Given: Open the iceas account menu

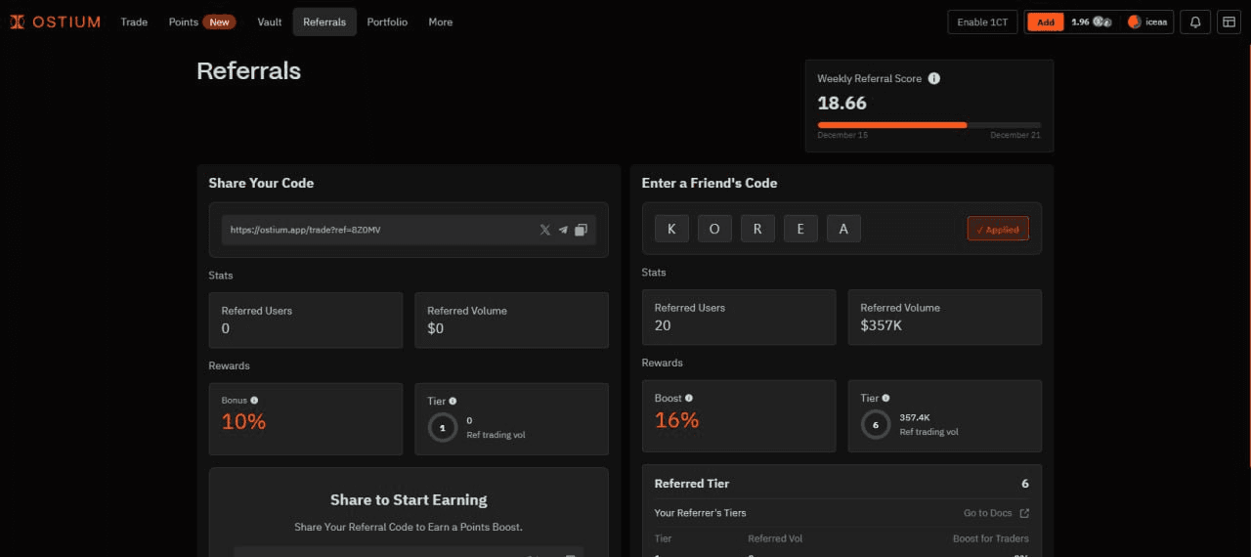Looking at the screenshot, I should (1147, 21).
